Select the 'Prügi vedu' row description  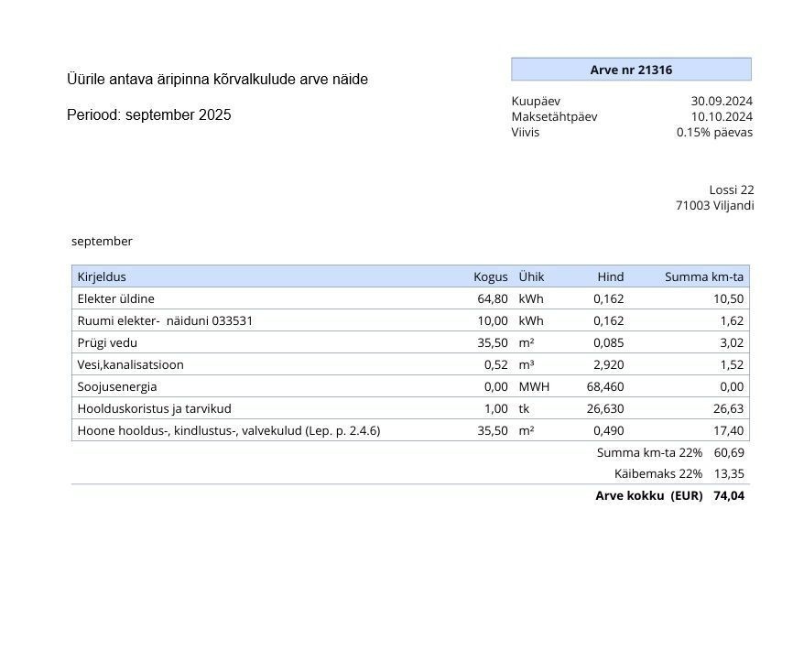pos(107,342)
